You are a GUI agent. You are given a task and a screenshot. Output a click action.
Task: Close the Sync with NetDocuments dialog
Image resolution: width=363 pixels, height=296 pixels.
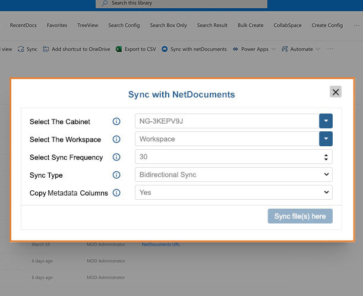(336, 92)
